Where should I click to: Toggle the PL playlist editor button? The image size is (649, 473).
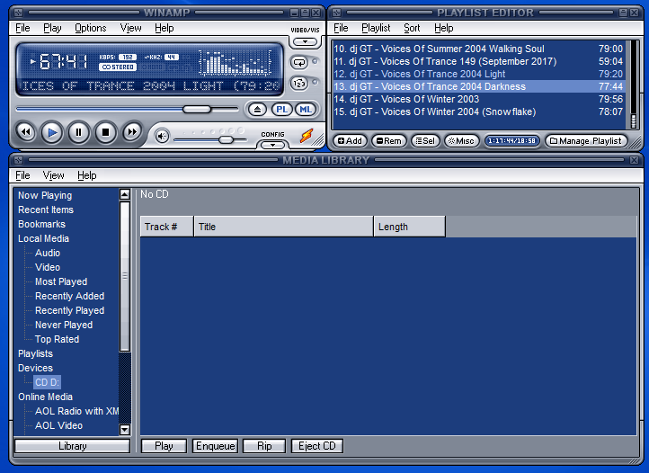point(282,110)
